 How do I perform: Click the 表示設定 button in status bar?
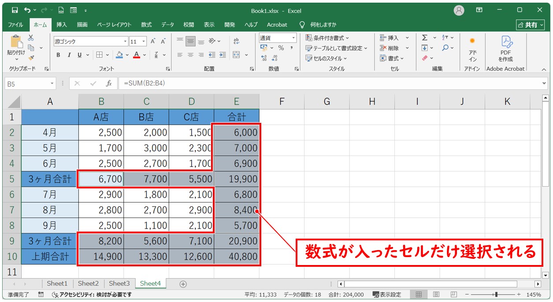pyautogui.click(x=387, y=295)
